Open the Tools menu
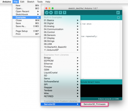 tap(40, 2)
